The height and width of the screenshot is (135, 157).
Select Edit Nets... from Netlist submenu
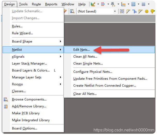[x=109, y=50]
